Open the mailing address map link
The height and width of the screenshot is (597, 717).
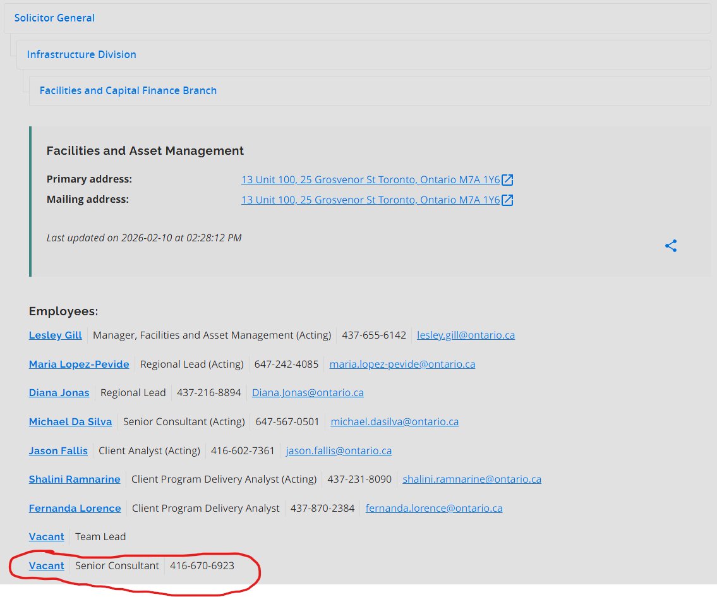tap(370, 200)
